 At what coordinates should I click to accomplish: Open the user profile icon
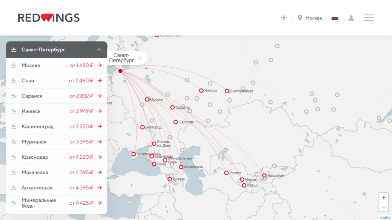[351, 18]
